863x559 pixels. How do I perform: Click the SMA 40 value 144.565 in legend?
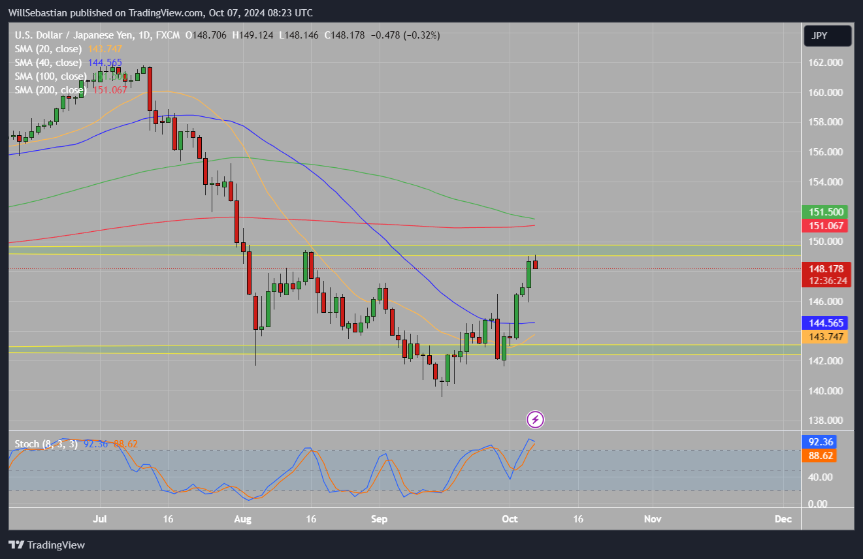click(x=105, y=63)
